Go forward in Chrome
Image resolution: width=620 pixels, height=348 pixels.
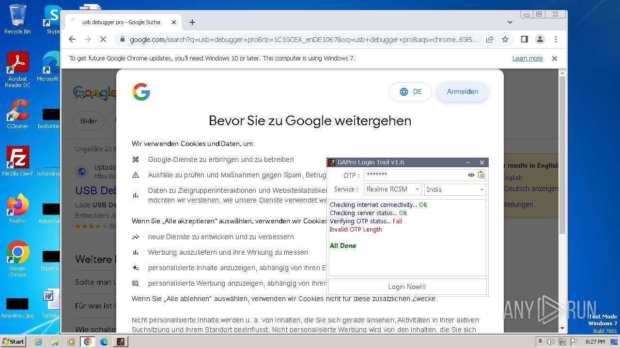(x=88, y=40)
